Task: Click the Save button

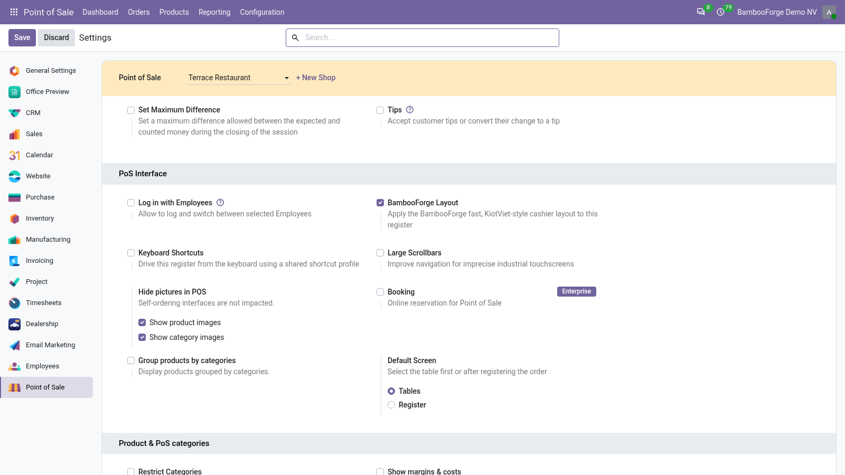Action: pyautogui.click(x=22, y=37)
